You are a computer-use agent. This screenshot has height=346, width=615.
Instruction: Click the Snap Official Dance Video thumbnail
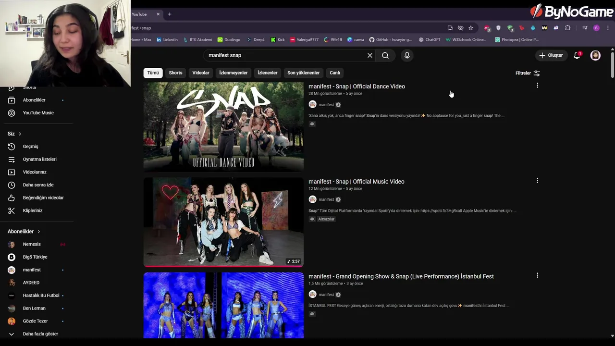[x=223, y=127]
